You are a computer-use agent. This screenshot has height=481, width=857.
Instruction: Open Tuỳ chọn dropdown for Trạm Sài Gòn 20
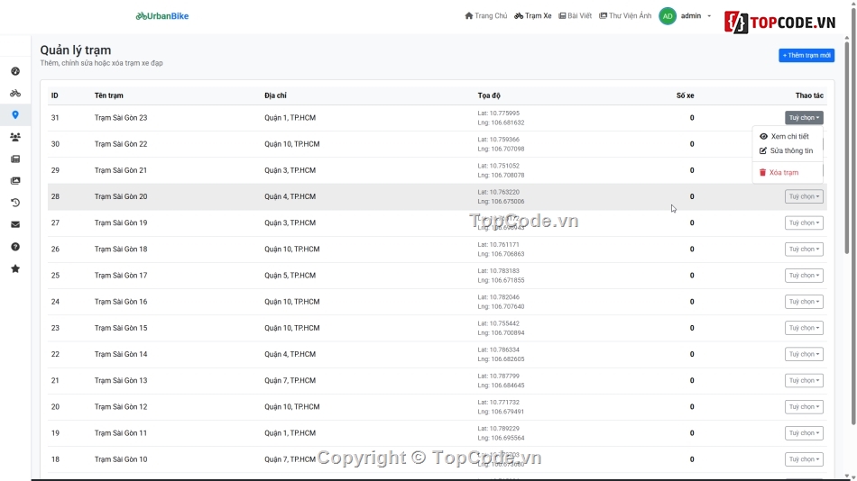(x=804, y=196)
